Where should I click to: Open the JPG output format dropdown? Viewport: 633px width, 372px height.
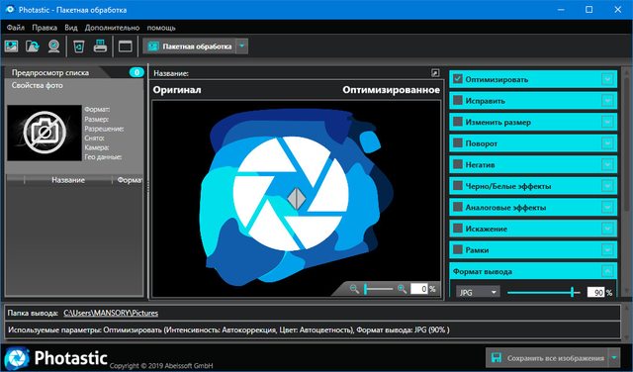[478, 292]
